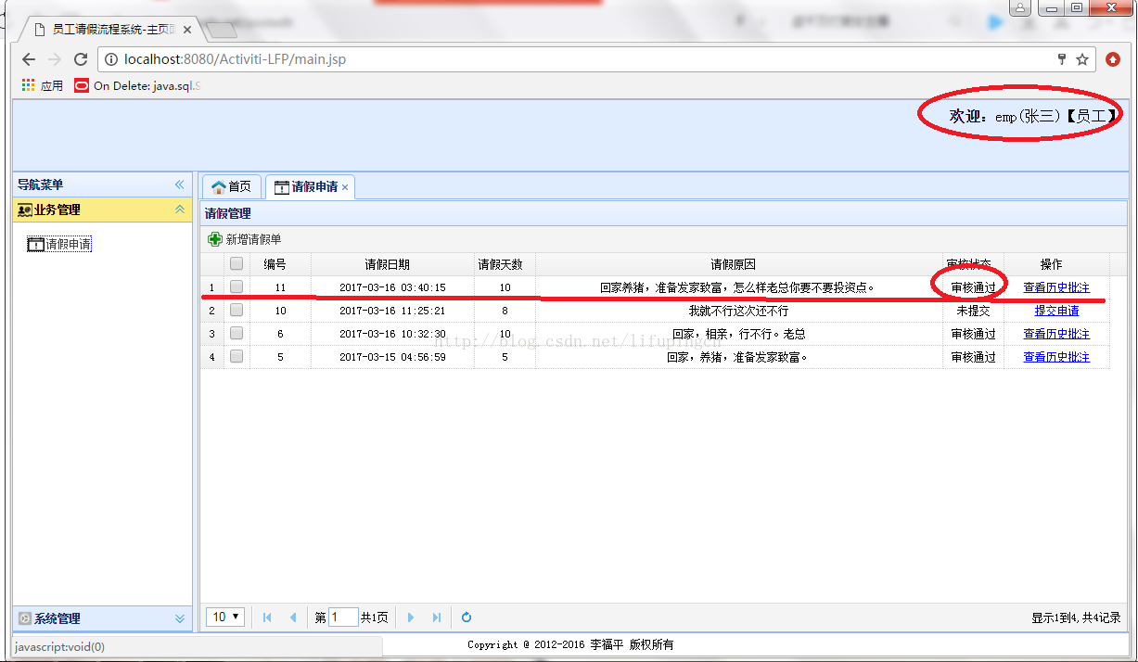Close the 员工请假流程系统 browser tab

pyautogui.click(x=187, y=30)
